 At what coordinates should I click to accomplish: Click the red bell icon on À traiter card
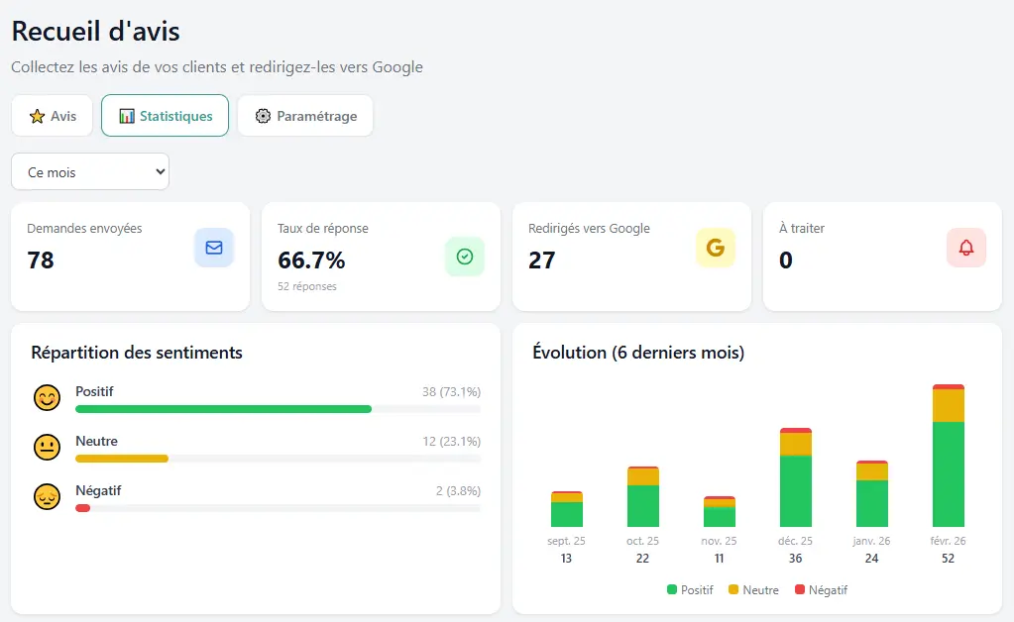[x=966, y=249]
